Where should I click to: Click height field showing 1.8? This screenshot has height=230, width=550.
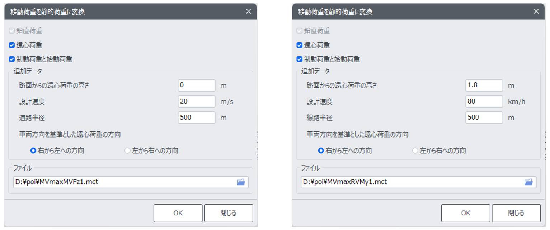point(484,86)
